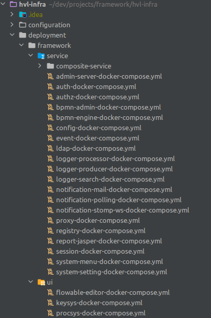Viewport: 211px width, 318px height.
Task: Select registry-docker-compose.yml in the tree
Action: (101, 231)
